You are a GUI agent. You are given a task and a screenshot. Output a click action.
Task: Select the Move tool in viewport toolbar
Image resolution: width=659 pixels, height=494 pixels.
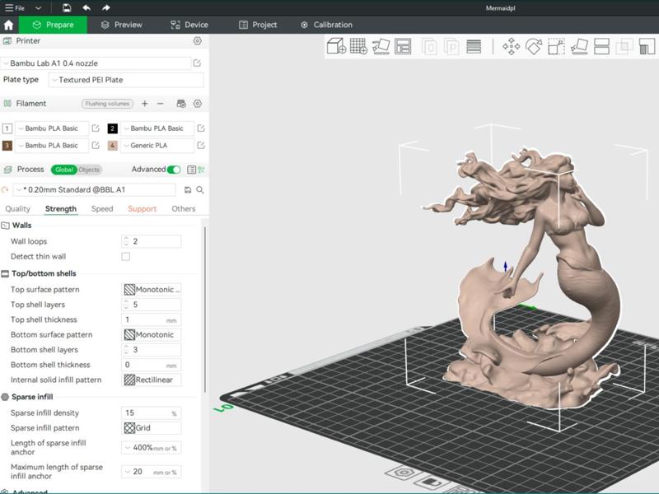tap(511, 46)
